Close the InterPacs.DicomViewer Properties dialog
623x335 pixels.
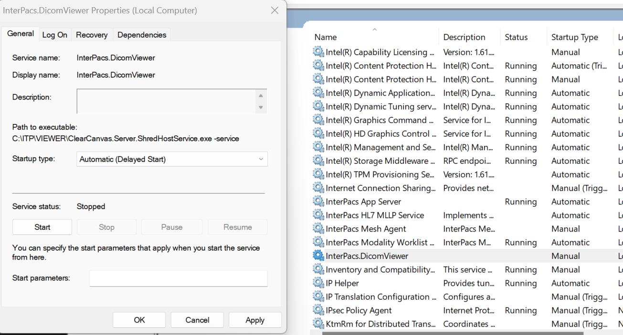point(275,10)
